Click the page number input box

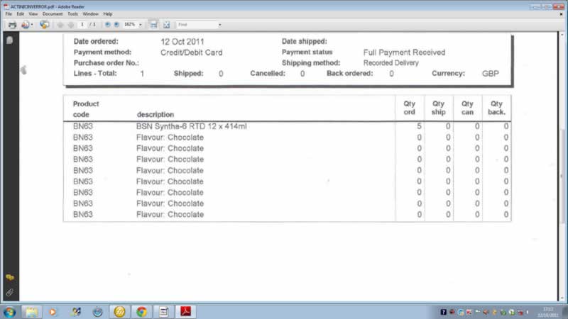click(83, 24)
